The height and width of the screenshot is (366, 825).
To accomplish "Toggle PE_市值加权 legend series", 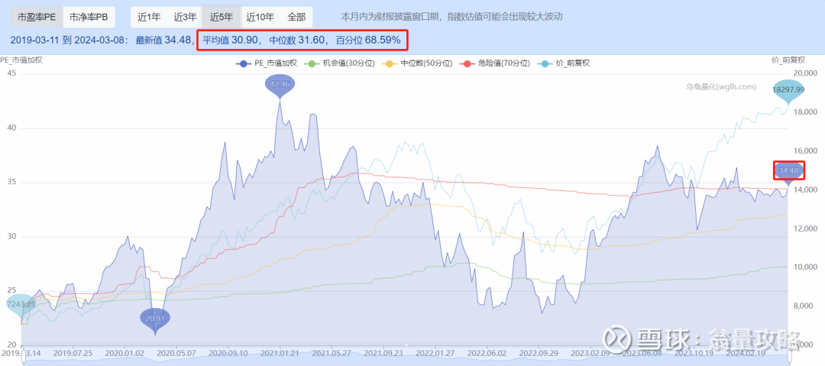I will point(267,63).
